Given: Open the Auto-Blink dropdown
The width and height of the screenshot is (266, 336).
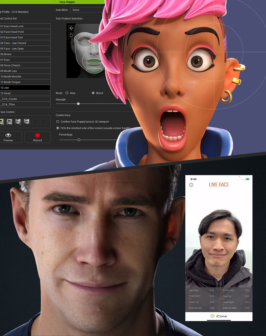Looking at the screenshot, I should click(x=87, y=10).
